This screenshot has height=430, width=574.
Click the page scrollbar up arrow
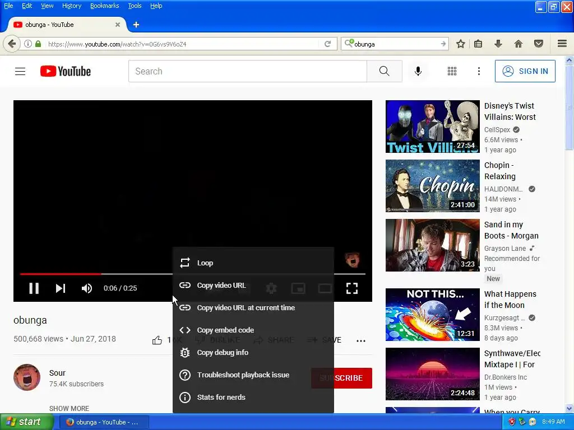coord(569,60)
